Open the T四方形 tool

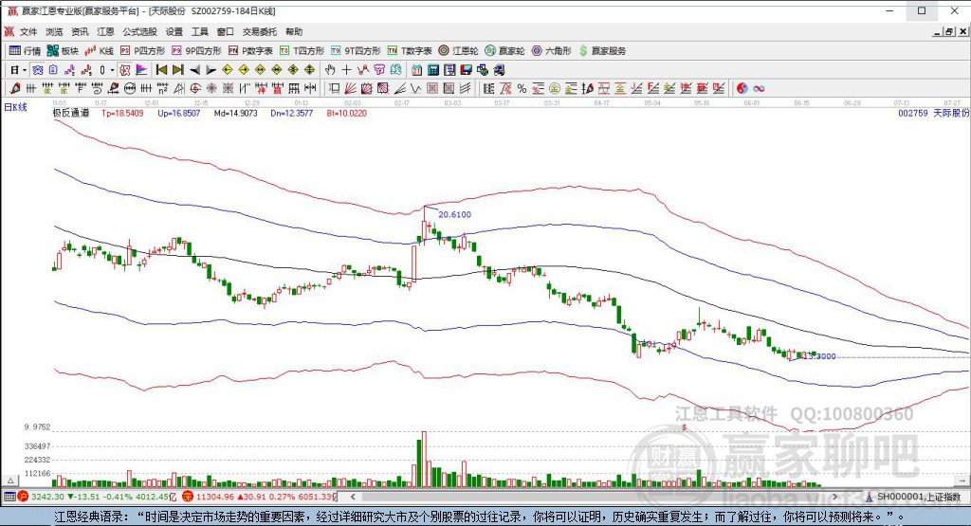(302, 51)
